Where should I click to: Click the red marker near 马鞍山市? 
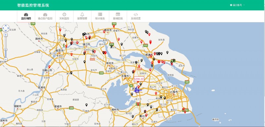[x=49, y=67]
